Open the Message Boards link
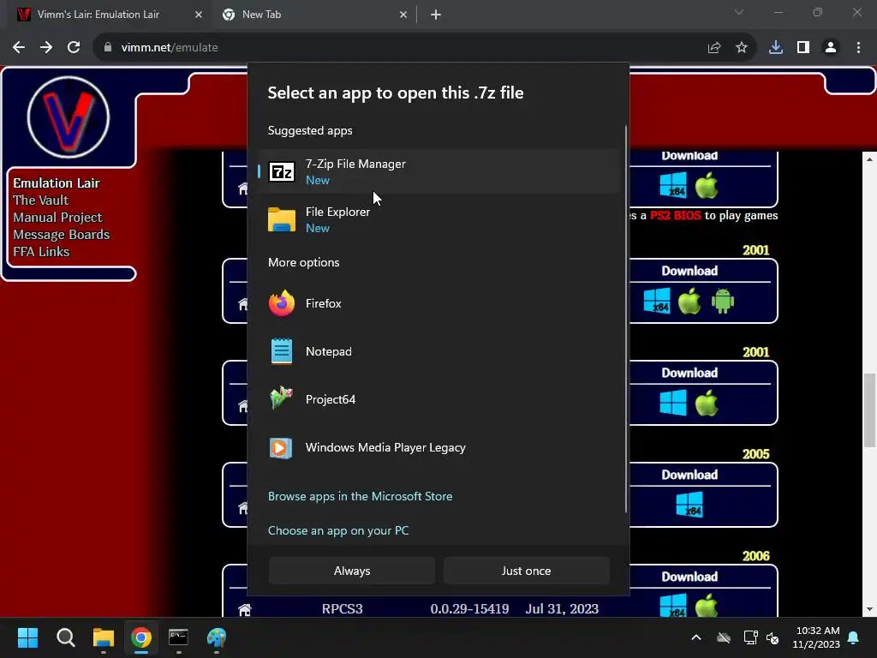The width and height of the screenshot is (877, 658). 62,235
